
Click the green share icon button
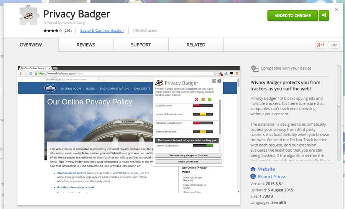tap(324, 16)
